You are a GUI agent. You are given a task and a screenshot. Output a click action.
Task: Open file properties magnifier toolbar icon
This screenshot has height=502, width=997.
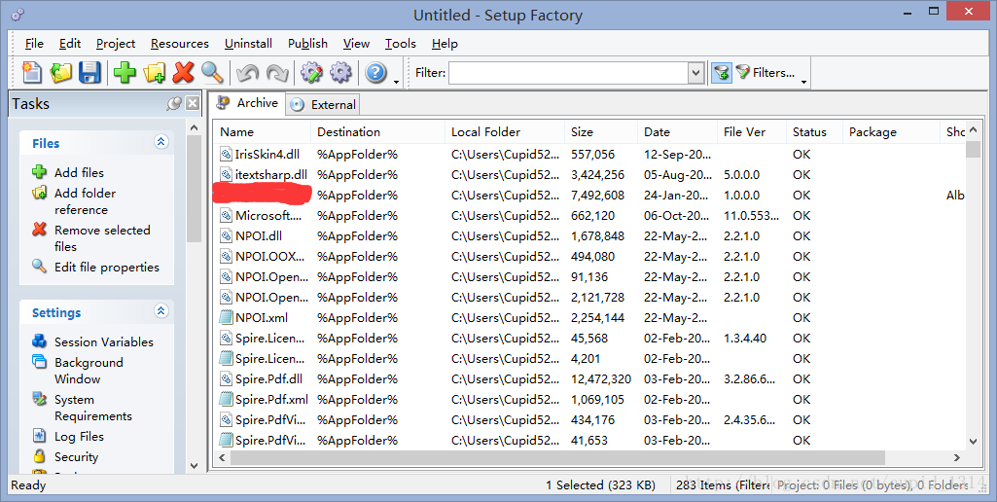(x=212, y=73)
